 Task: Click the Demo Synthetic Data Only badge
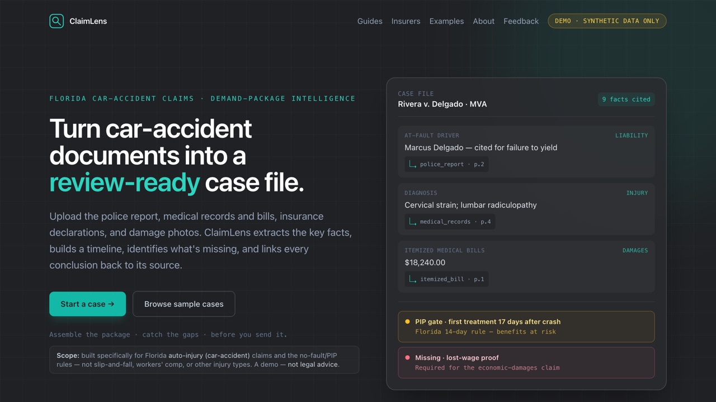(607, 21)
